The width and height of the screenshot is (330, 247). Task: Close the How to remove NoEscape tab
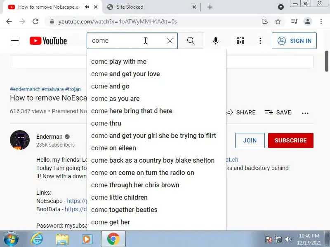click(x=96, y=7)
